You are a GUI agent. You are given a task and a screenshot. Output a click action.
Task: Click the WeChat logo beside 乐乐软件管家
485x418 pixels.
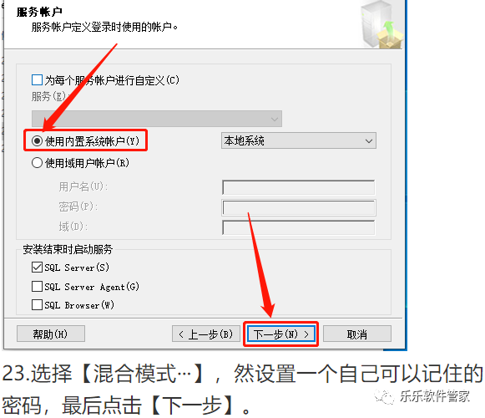tap(385, 396)
